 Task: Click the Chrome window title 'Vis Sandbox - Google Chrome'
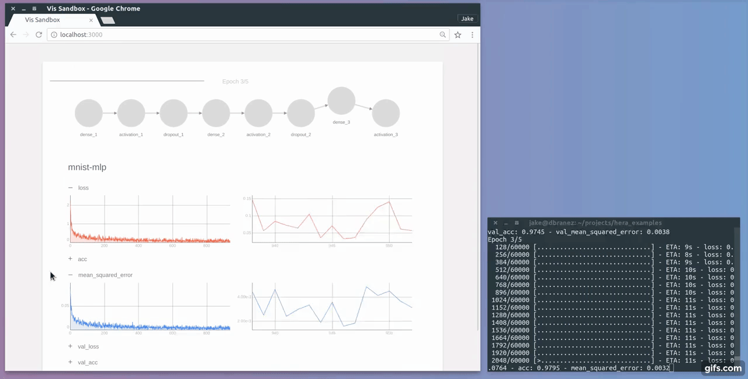click(x=93, y=9)
